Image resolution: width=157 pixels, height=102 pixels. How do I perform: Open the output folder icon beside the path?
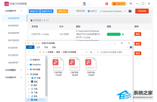[130, 11]
